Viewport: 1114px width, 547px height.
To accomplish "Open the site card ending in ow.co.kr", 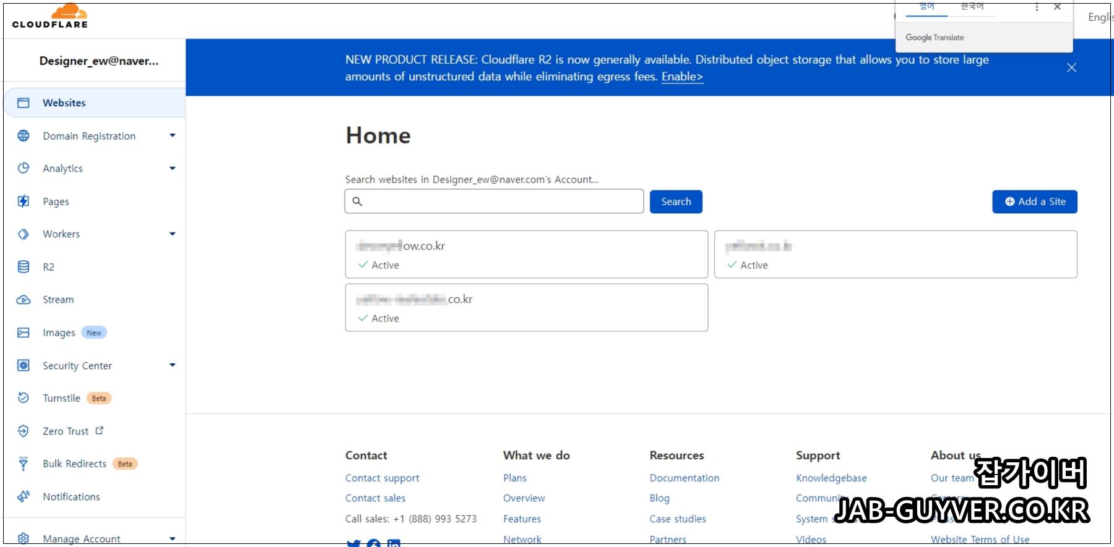I will point(527,255).
